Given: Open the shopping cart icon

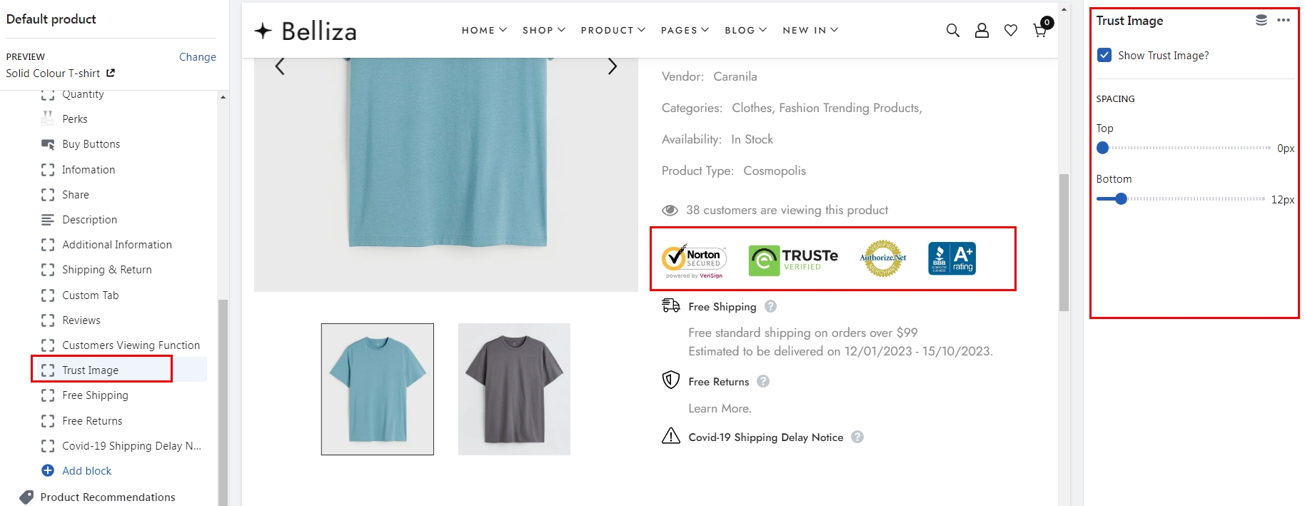Looking at the screenshot, I should (1040, 31).
